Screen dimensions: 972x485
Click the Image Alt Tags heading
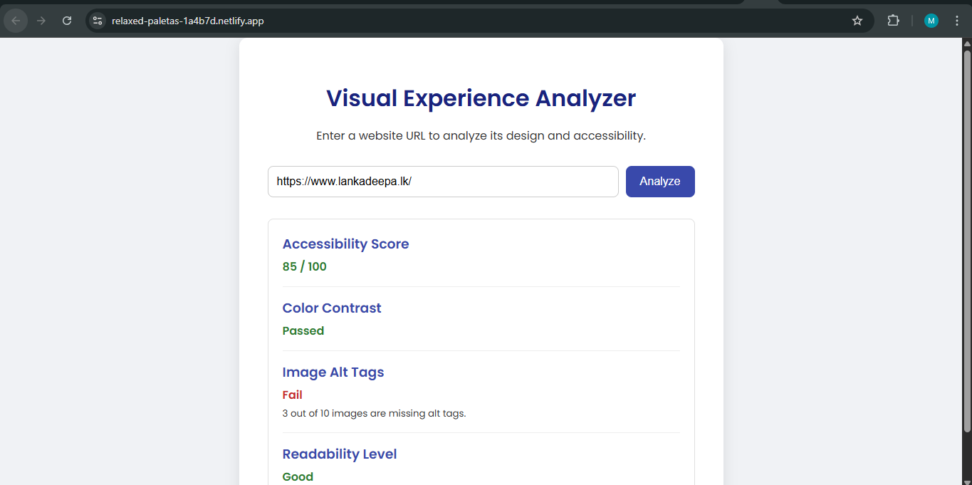[x=333, y=372]
